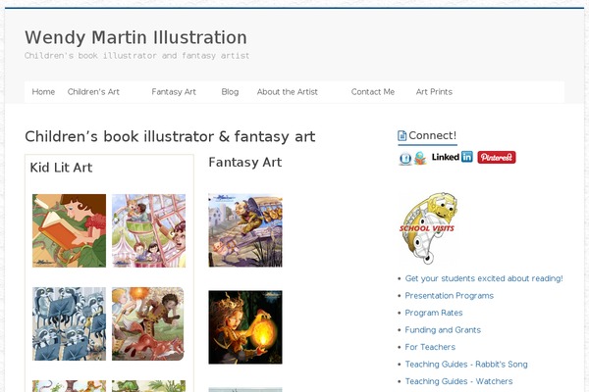Image resolution: width=589 pixels, height=392 pixels.
Task: Open the Pinterest badge
Action: [496, 157]
